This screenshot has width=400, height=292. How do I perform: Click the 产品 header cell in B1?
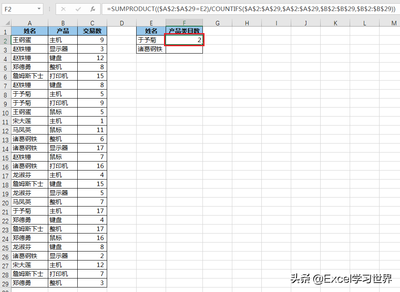tap(63, 31)
